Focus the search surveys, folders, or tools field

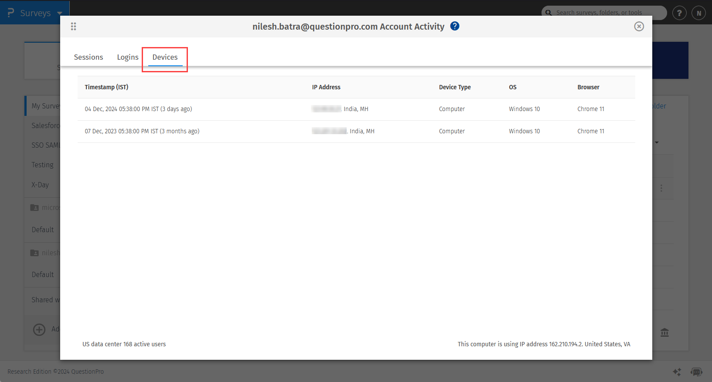point(604,13)
